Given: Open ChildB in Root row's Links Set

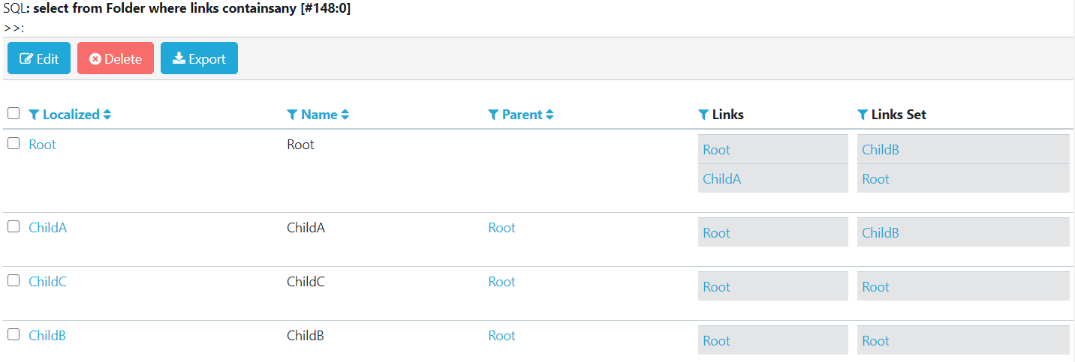Looking at the screenshot, I should click(881, 150).
